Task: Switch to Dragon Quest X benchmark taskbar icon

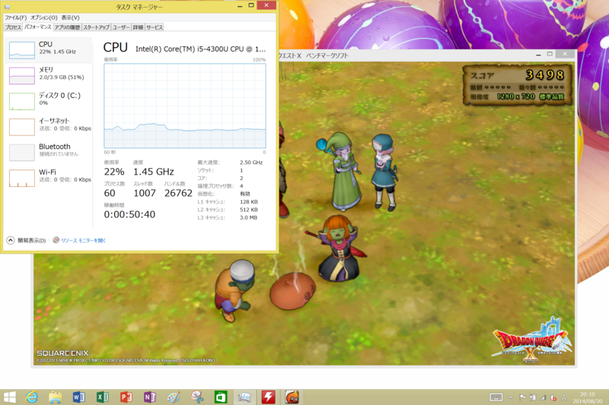Action: pyautogui.click(x=292, y=397)
